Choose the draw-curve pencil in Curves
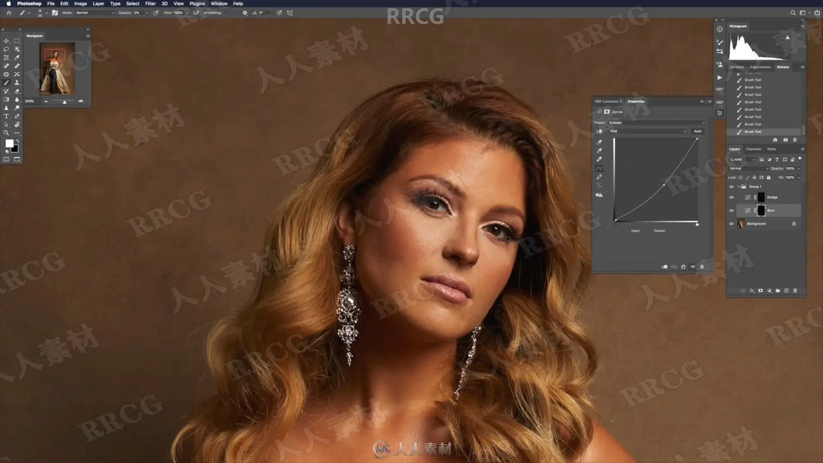The image size is (823, 463). coord(599,177)
